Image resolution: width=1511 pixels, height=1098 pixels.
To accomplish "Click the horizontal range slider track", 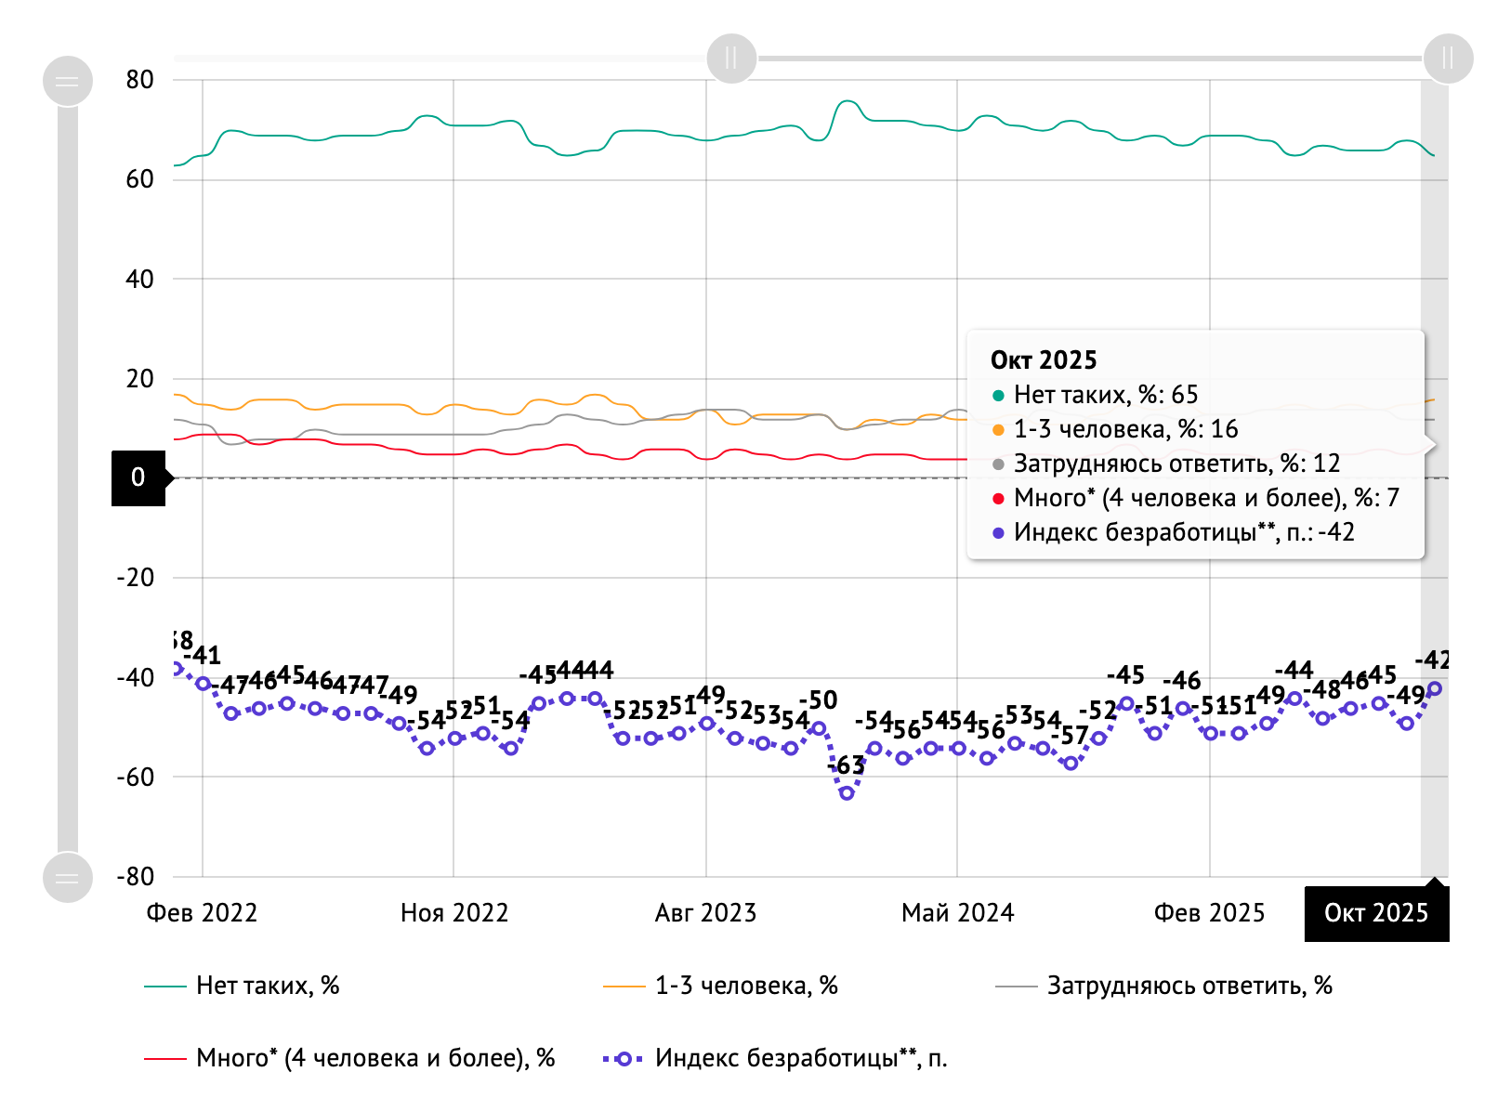I will click(x=1087, y=59).
